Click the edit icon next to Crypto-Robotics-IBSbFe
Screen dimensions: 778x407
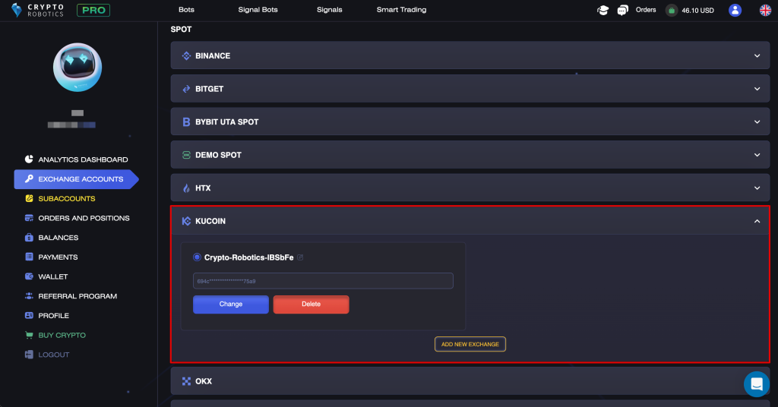[301, 257]
